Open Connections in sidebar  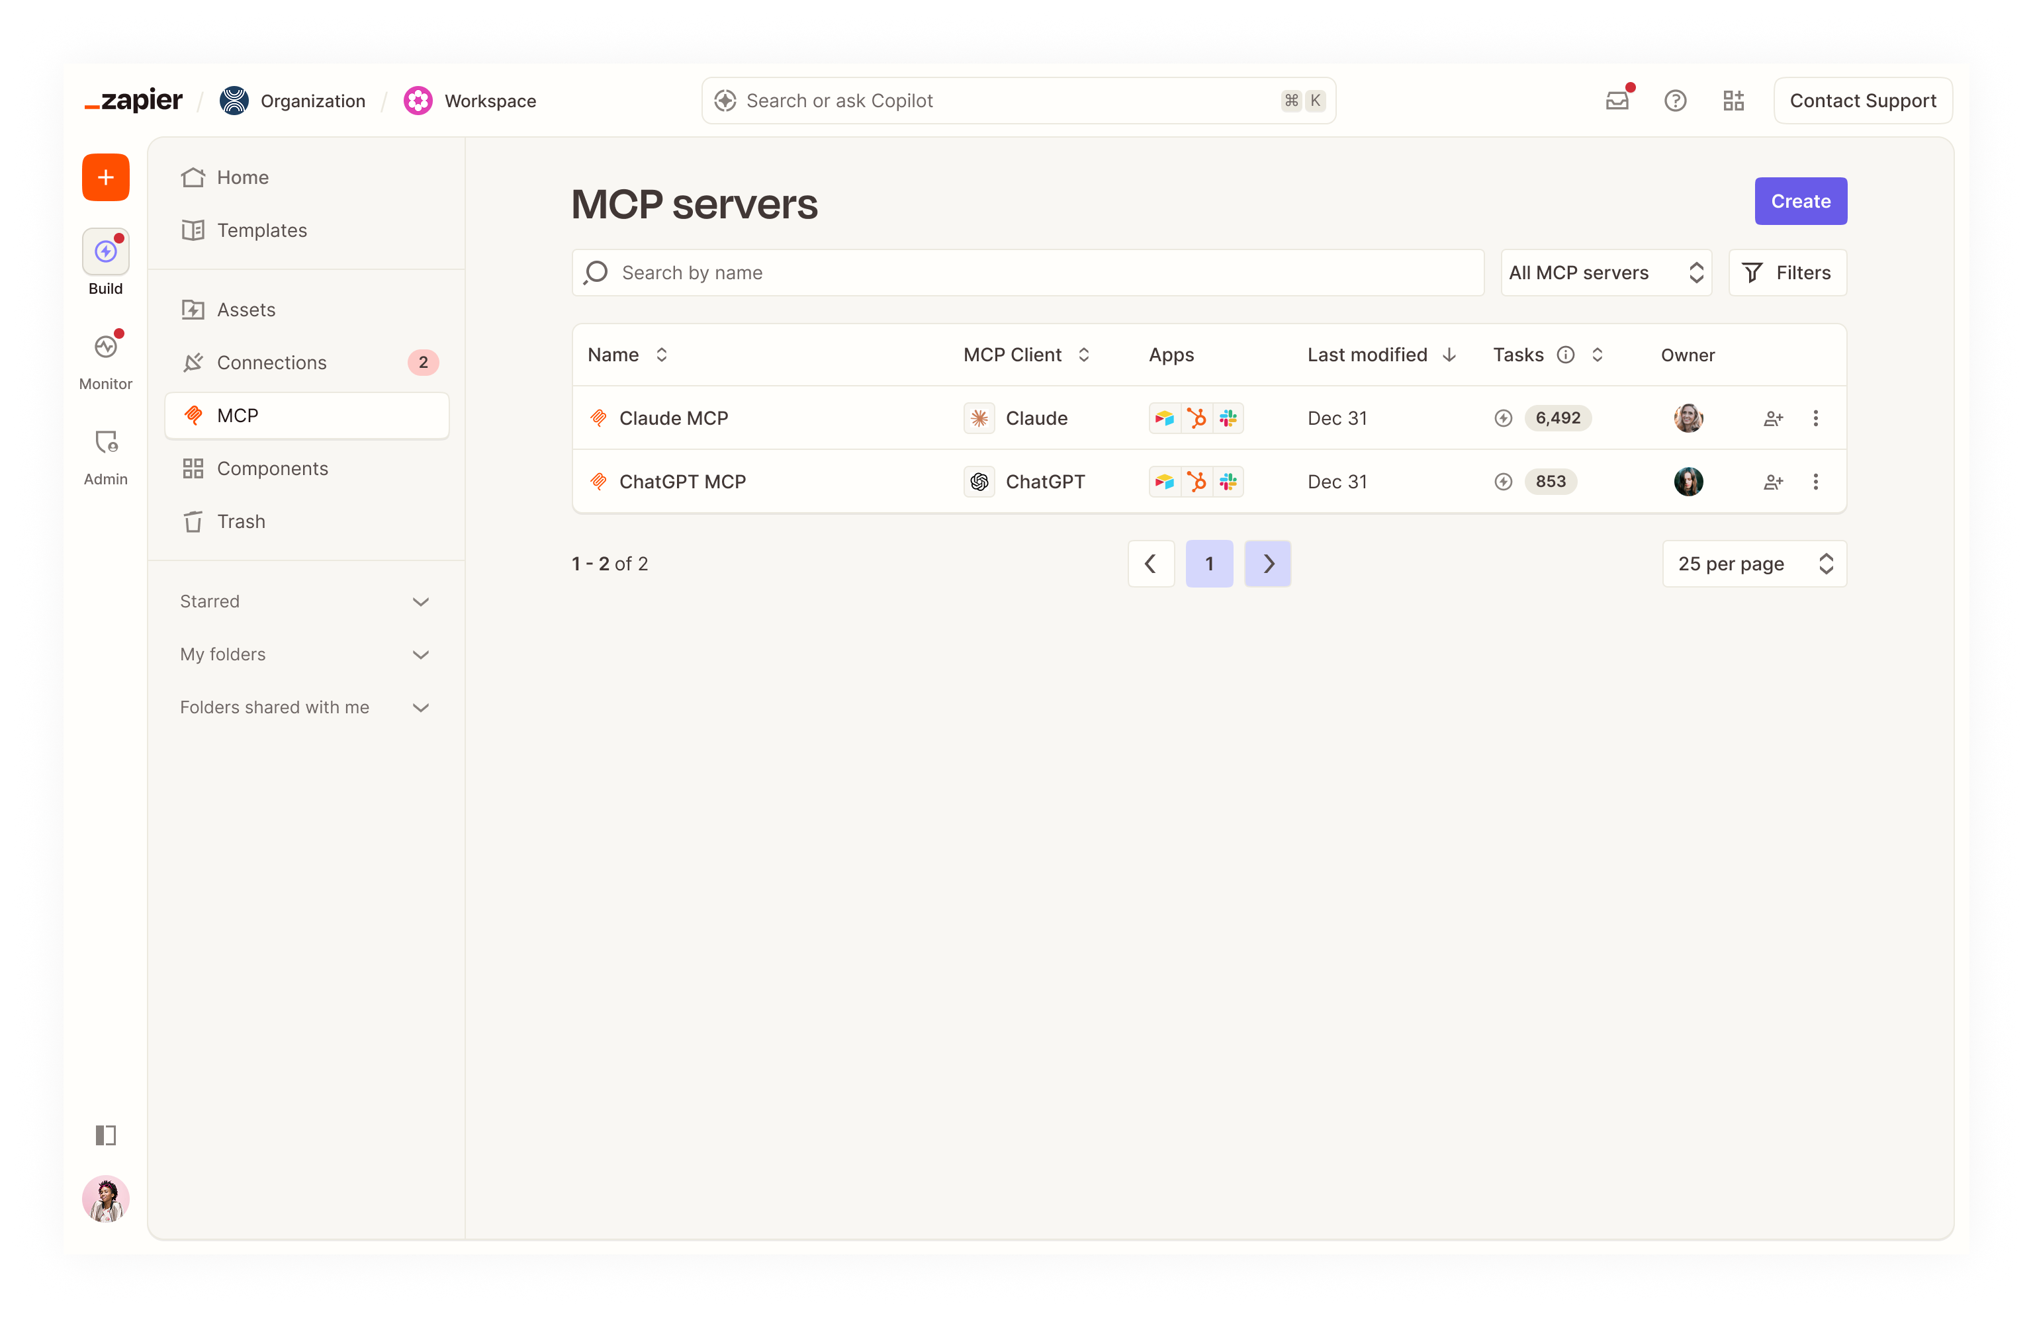306,363
